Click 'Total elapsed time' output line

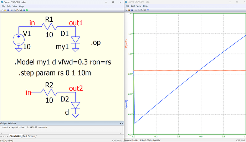(25, 127)
